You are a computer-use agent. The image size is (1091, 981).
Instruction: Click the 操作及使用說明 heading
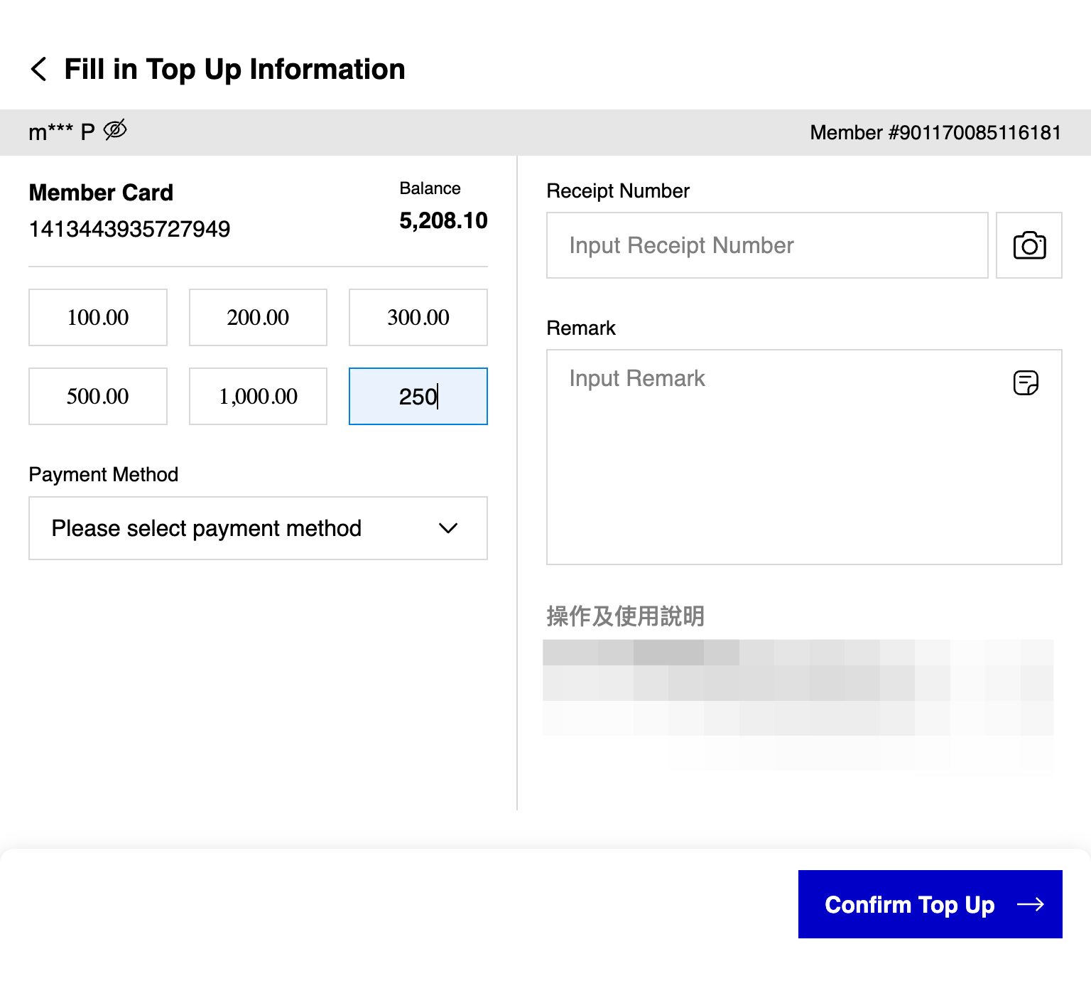pyautogui.click(x=625, y=616)
